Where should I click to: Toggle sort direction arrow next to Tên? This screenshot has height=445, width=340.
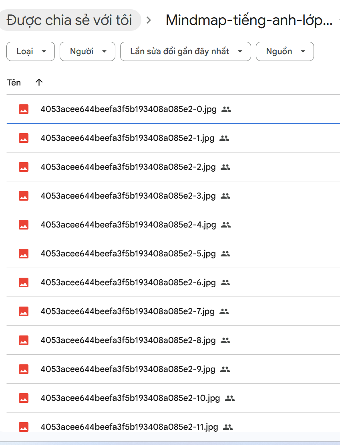click(x=39, y=82)
